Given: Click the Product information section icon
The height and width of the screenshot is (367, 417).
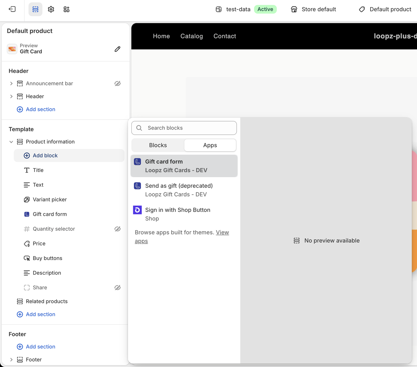Looking at the screenshot, I should coord(20,142).
